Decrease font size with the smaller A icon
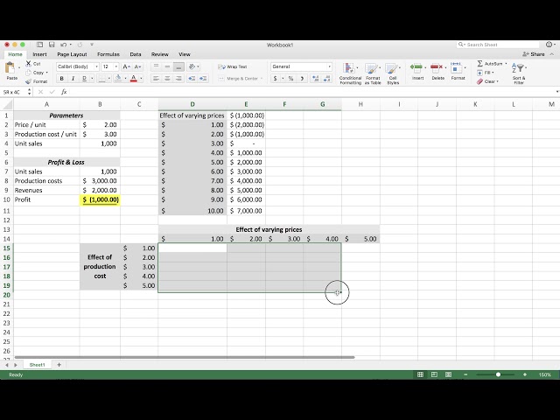The width and height of the screenshot is (560, 420). pos(138,66)
